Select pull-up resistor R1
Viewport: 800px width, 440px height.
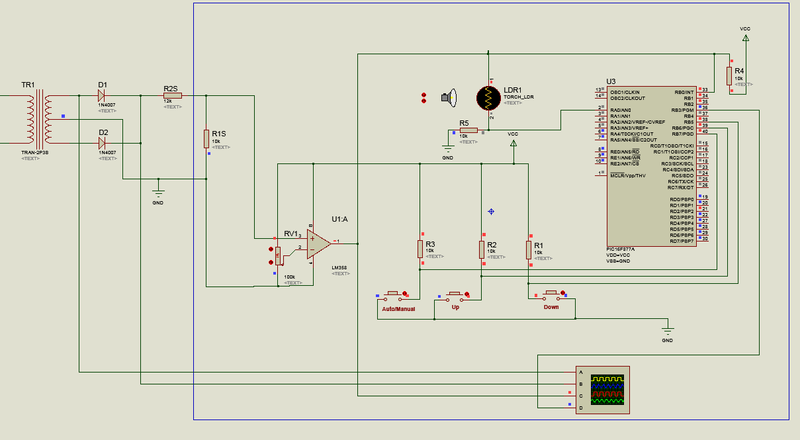point(529,249)
